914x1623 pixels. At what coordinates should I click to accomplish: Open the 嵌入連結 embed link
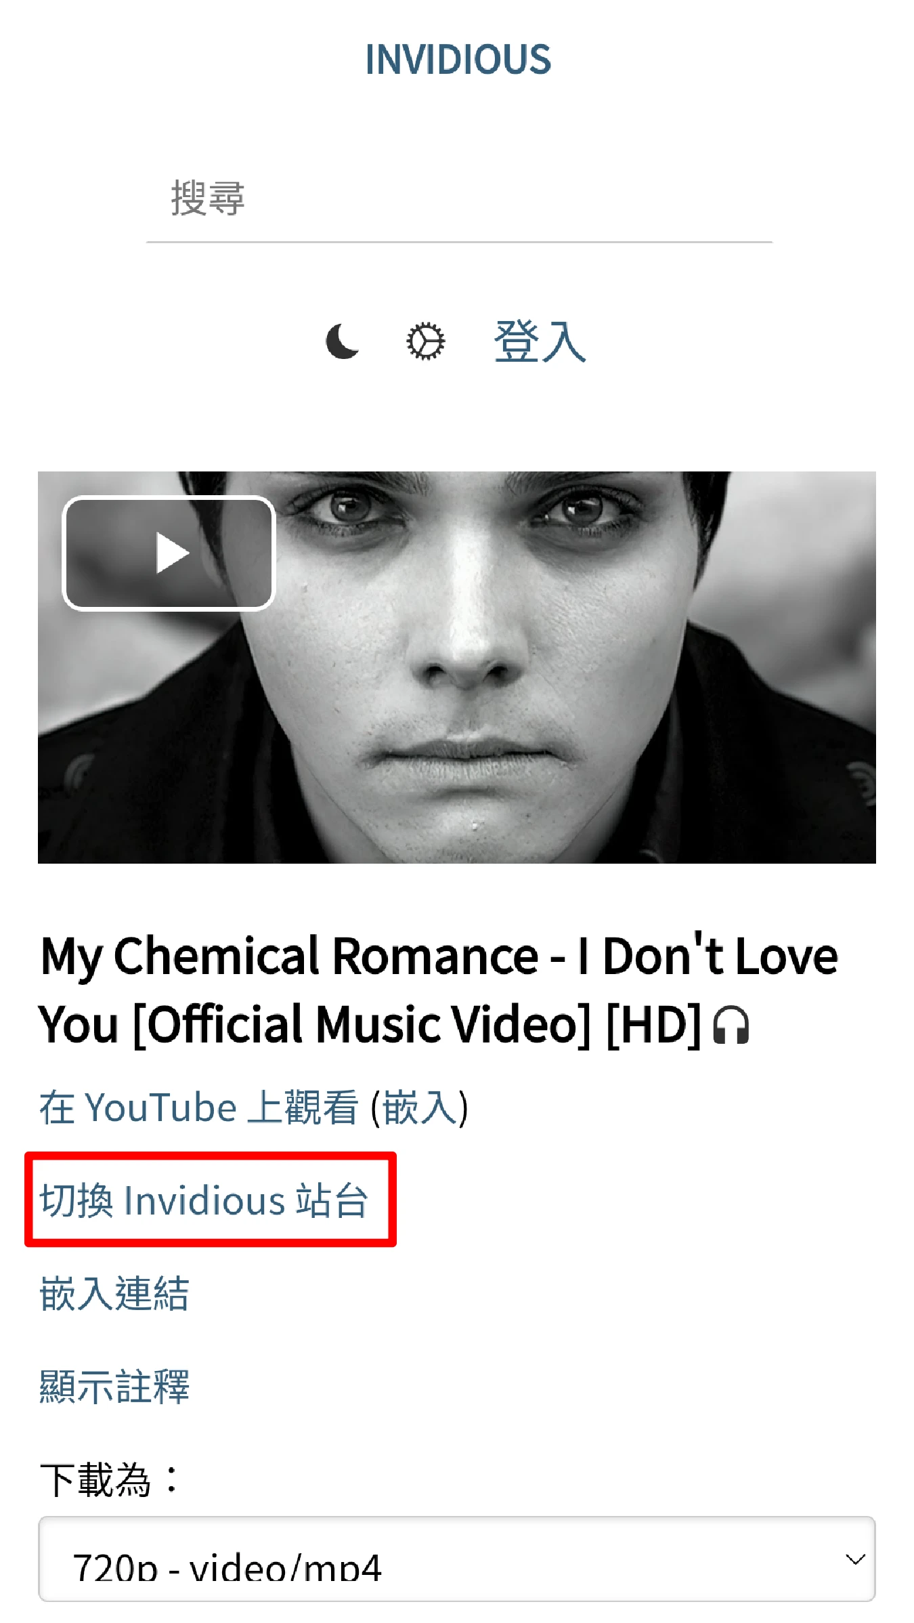pos(114,1293)
